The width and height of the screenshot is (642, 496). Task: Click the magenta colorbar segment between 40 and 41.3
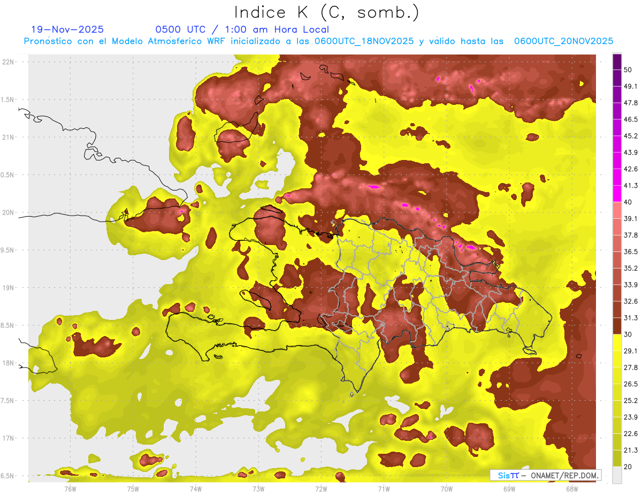(x=617, y=194)
